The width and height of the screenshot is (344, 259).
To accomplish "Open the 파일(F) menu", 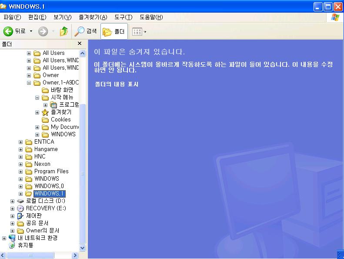I will [x=12, y=17].
